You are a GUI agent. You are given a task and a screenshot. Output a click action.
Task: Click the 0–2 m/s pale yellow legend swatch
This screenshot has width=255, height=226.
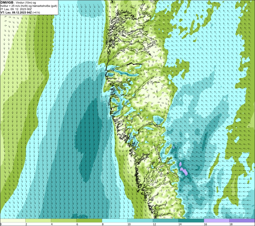pyautogui.click(x=13, y=220)
